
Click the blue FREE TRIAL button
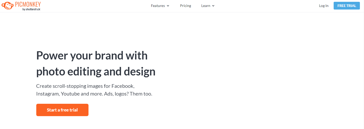click(x=347, y=6)
